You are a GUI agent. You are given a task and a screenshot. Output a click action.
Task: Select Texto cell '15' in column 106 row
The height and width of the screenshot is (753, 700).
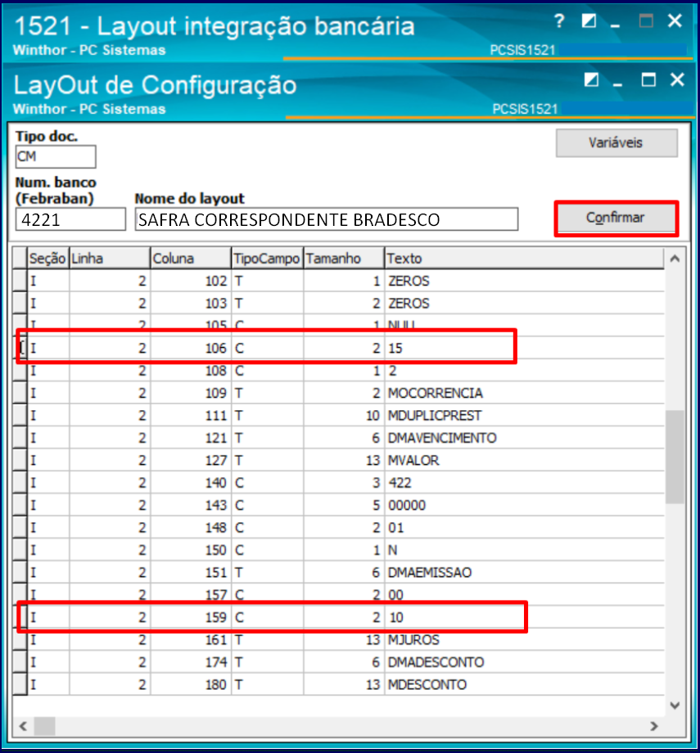[x=525, y=348]
